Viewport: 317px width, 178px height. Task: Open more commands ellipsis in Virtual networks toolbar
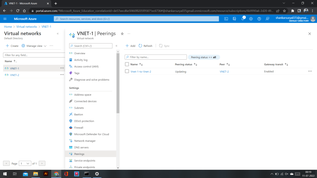(x=52, y=46)
